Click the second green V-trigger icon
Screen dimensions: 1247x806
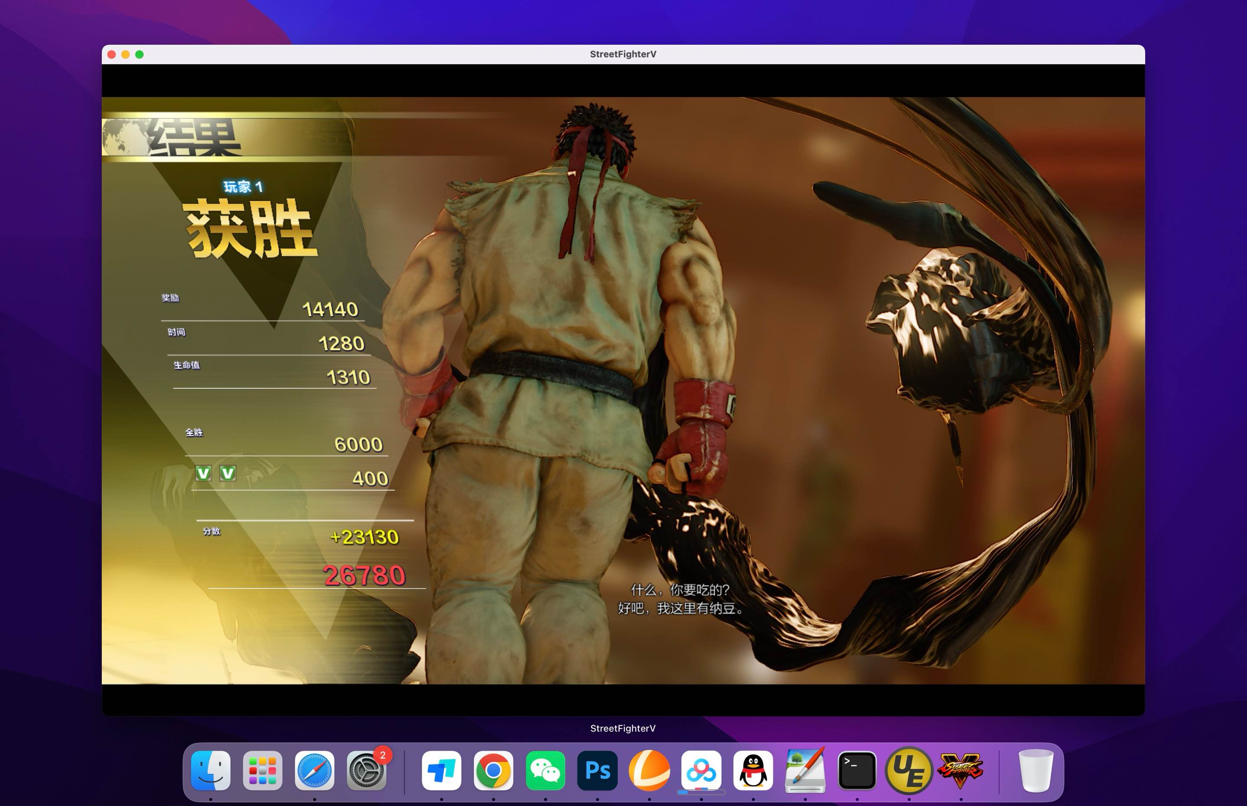click(227, 473)
